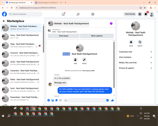The image size is (158, 126).
Task: Expand Media, files and links section
Action: 136,63
